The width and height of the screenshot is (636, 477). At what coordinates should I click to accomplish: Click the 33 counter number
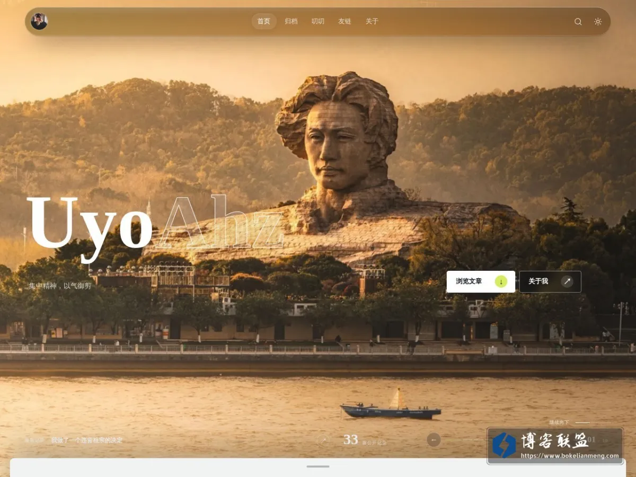[x=351, y=440]
